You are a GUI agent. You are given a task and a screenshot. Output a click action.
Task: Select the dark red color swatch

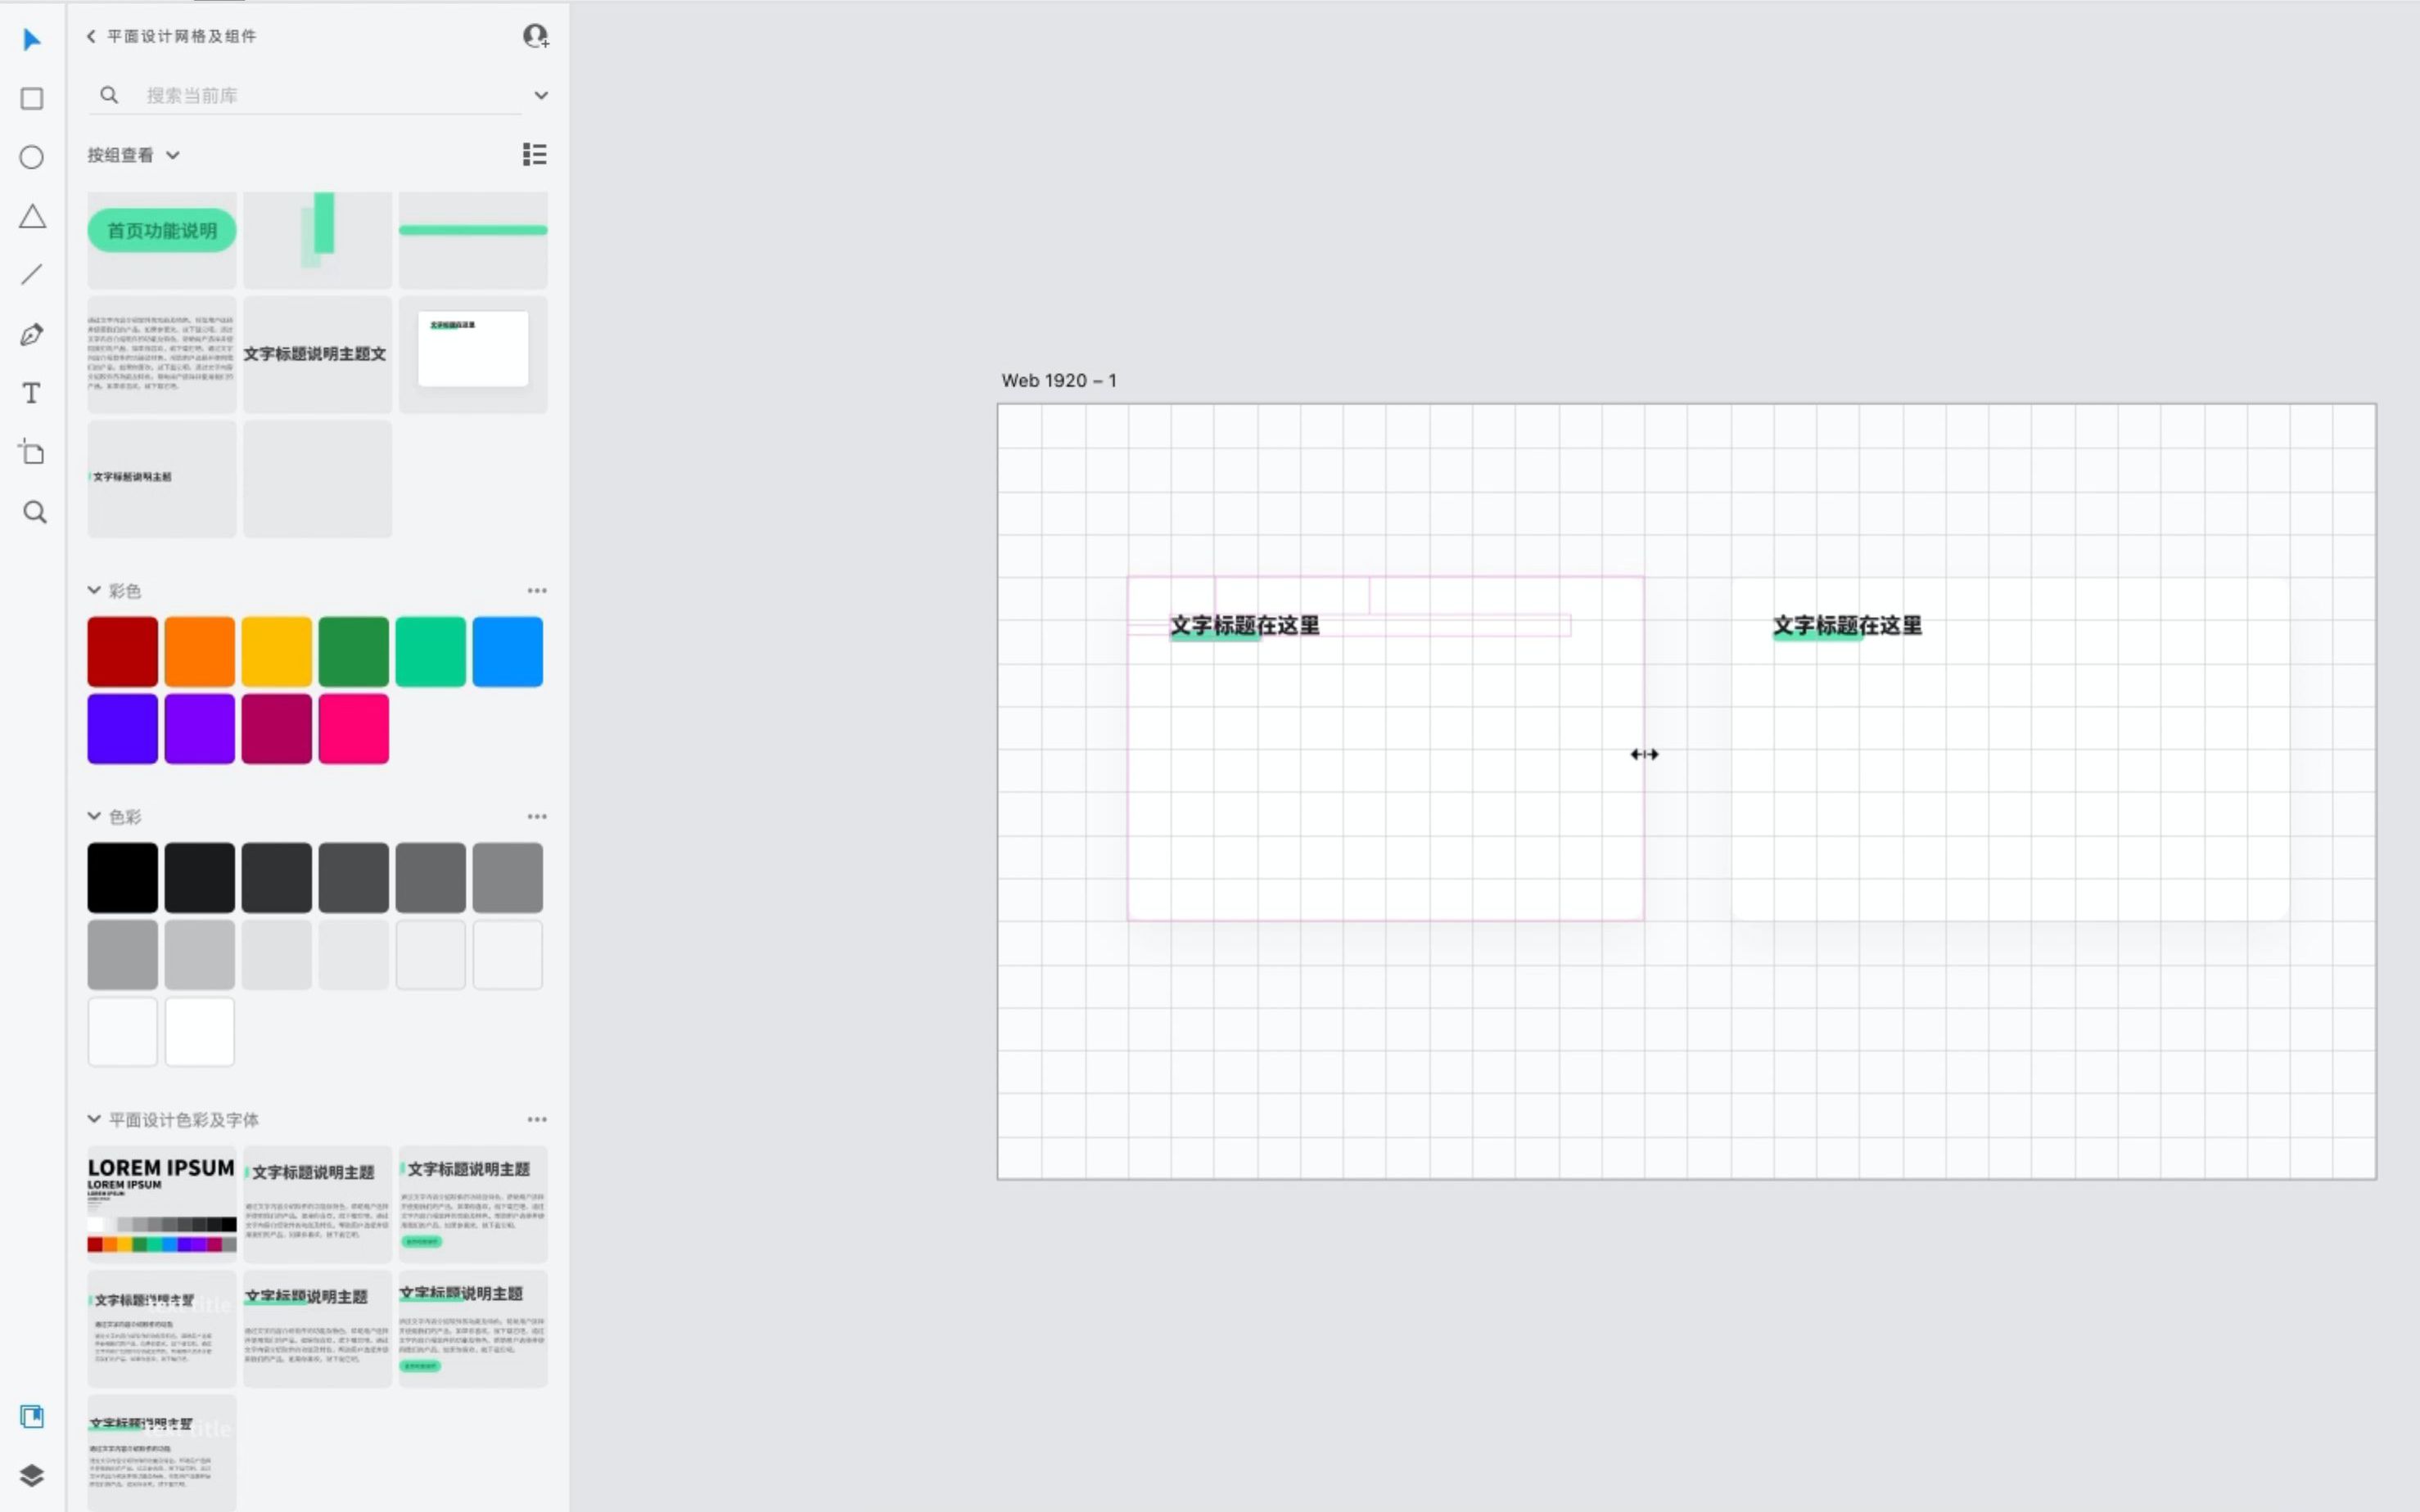(122, 652)
